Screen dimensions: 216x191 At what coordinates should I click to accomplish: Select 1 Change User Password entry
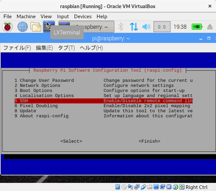click(104, 80)
